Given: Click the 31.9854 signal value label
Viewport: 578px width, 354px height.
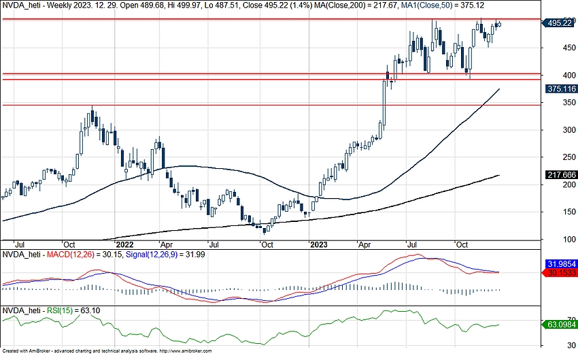Looking at the screenshot, I should 562,264.
